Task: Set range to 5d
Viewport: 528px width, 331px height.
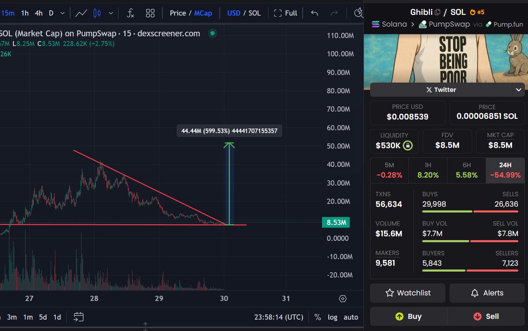Action: pos(43,317)
